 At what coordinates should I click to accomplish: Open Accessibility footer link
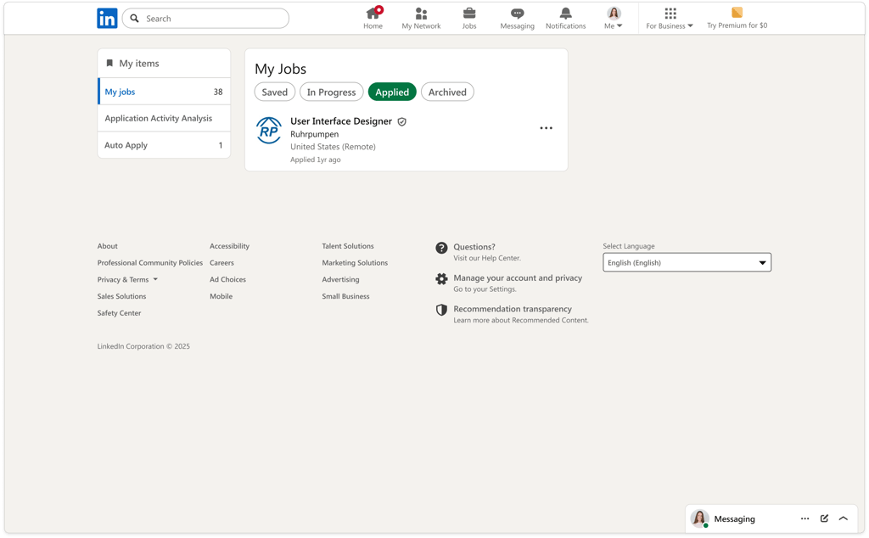[x=229, y=246]
